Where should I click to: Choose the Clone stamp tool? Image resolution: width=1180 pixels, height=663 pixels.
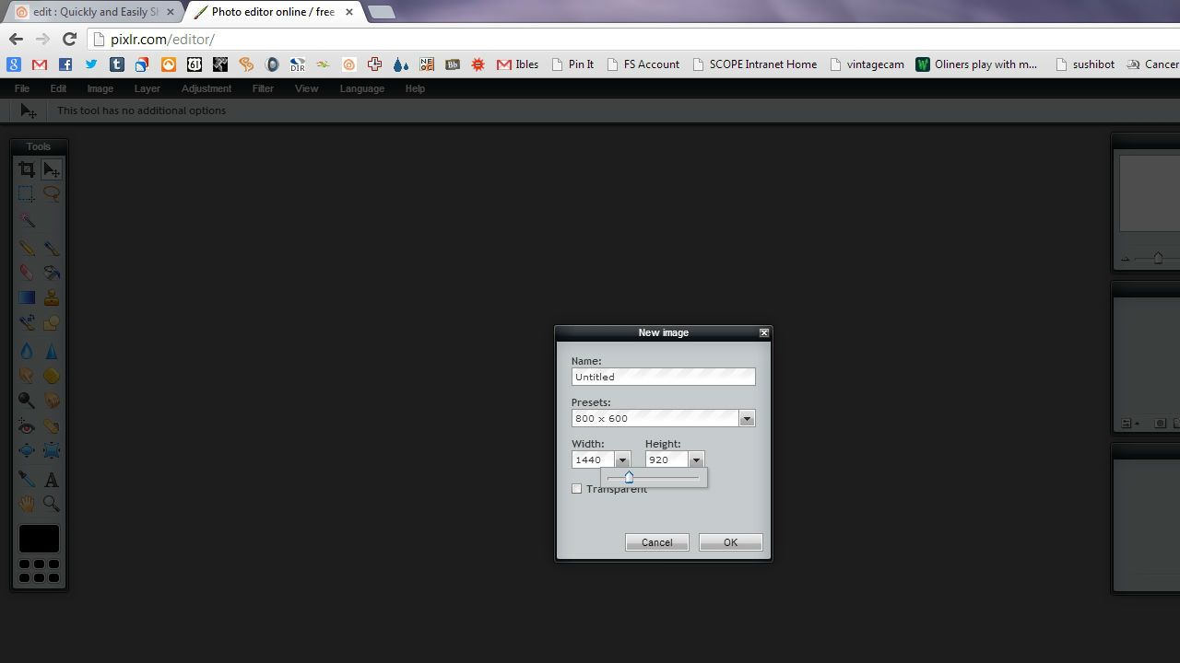52,297
